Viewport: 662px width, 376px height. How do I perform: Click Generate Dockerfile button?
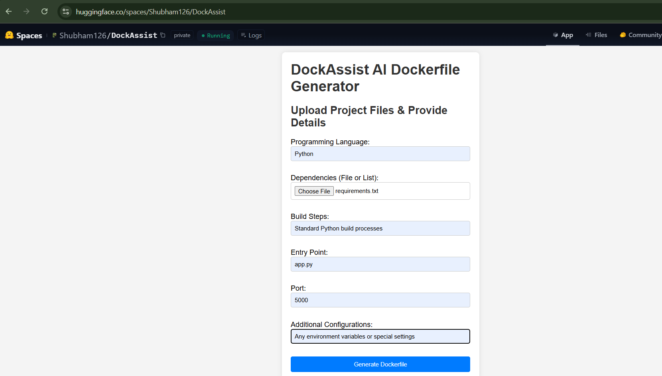pyautogui.click(x=380, y=364)
